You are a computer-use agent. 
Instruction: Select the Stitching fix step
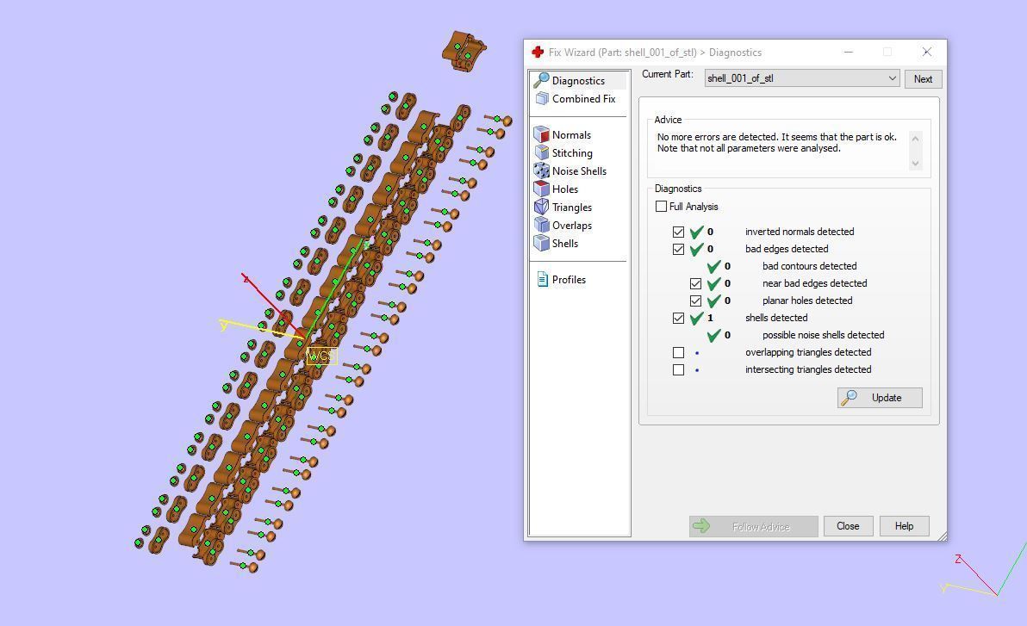point(572,153)
